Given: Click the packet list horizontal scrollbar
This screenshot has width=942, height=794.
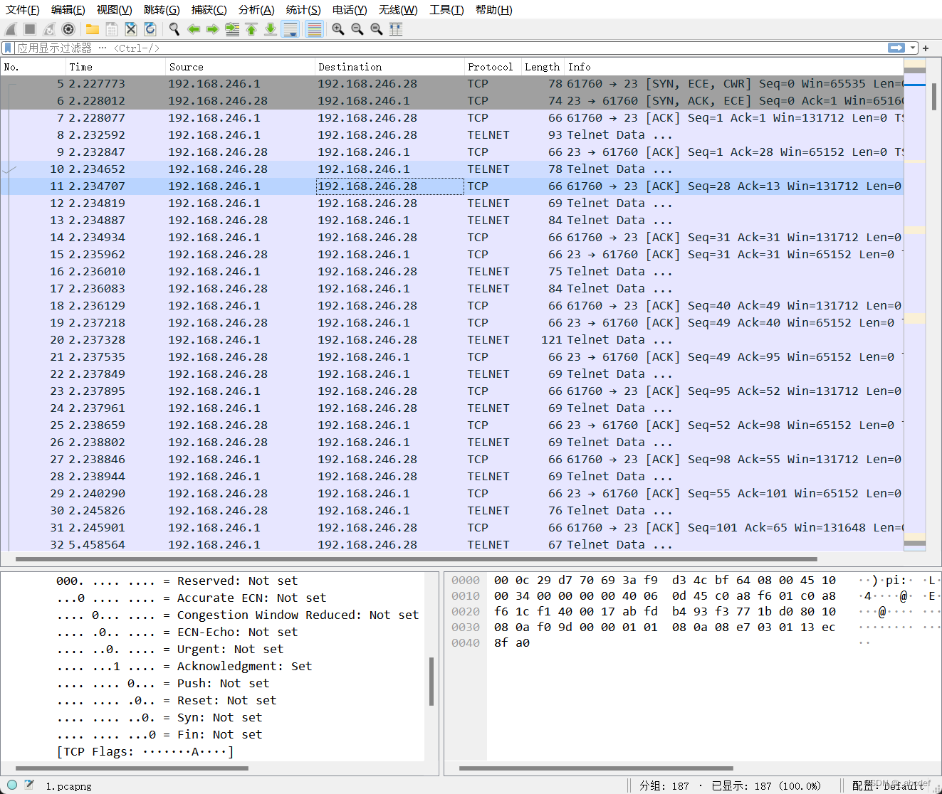Looking at the screenshot, I should pyautogui.click(x=417, y=559).
